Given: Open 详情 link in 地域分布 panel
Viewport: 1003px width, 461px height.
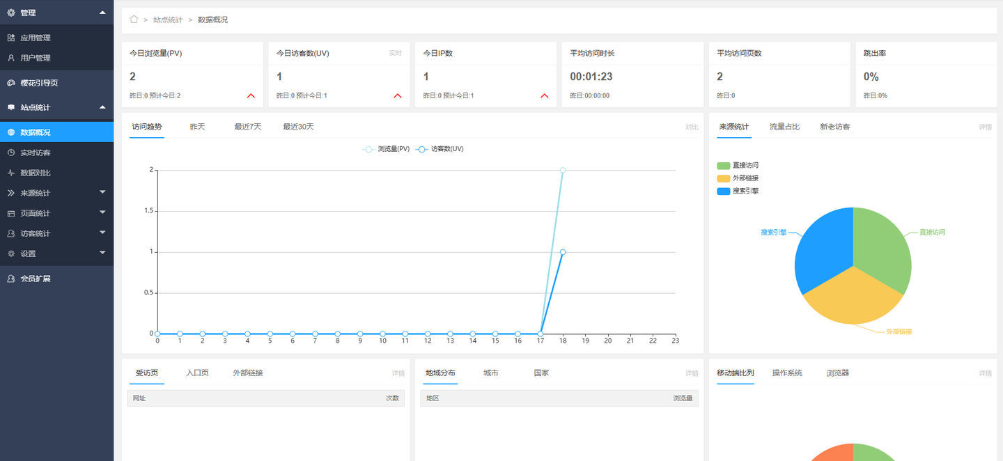Looking at the screenshot, I should point(692,374).
